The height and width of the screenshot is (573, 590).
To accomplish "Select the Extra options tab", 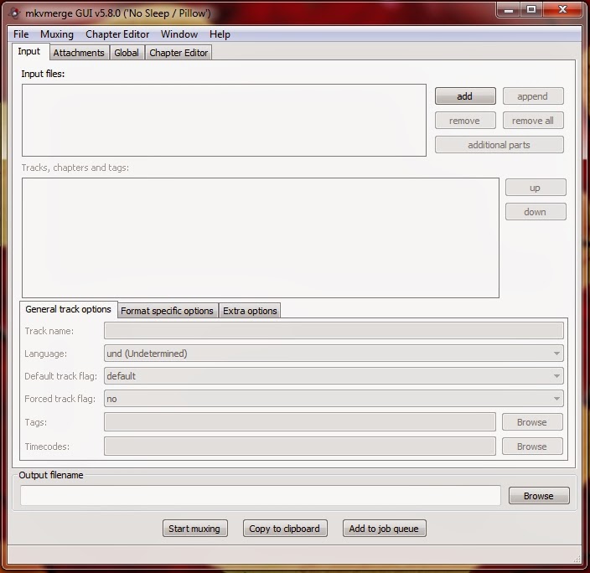I will coord(250,311).
